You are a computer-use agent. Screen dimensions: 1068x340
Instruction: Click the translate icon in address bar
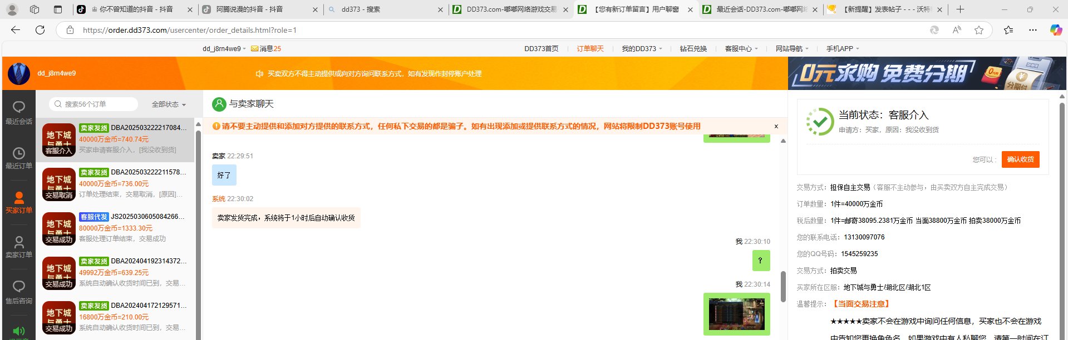[934, 30]
